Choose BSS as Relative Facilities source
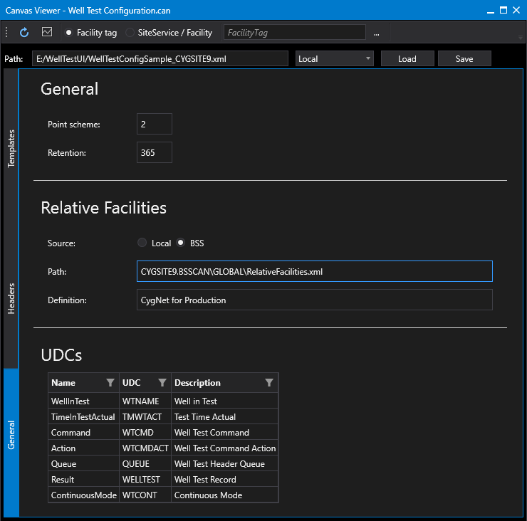This screenshot has width=527, height=521. [180, 243]
